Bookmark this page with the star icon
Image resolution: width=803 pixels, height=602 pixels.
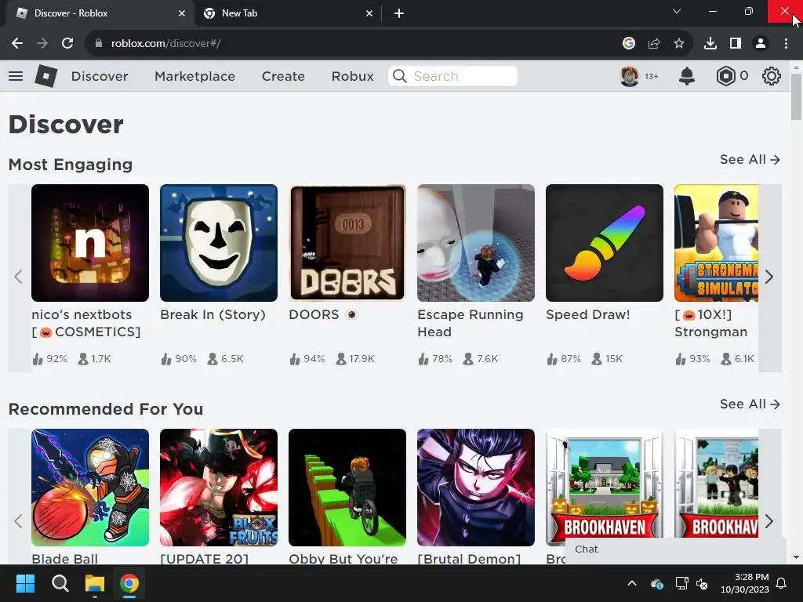coord(679,44)
